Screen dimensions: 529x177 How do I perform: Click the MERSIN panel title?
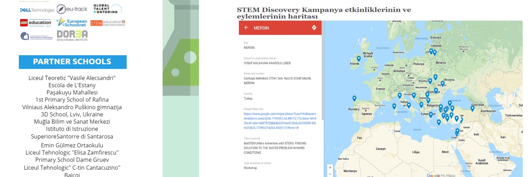click(x=261, y=28)
